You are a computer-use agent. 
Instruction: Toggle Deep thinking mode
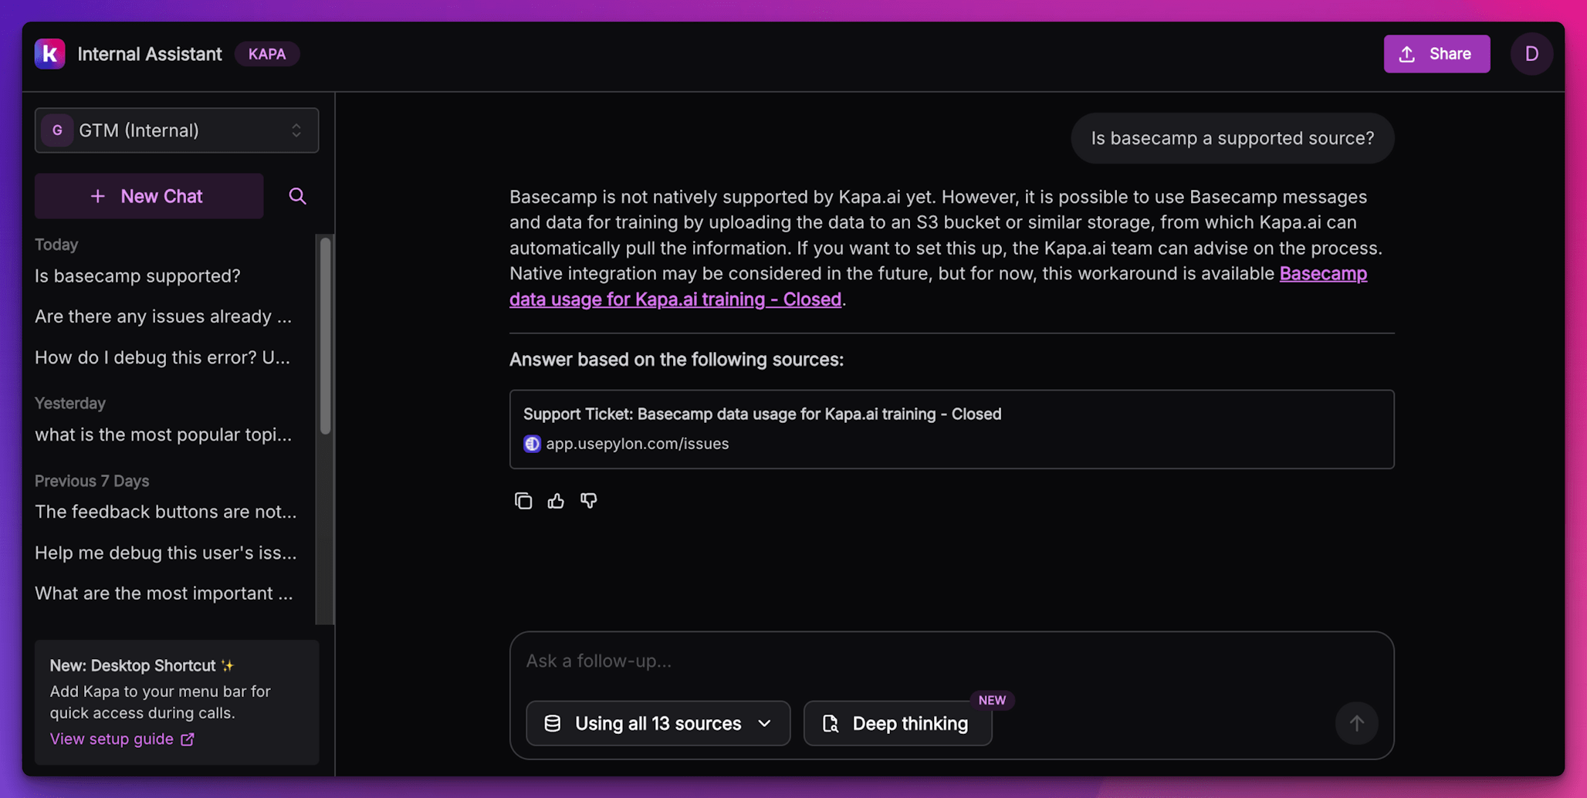pyautogui.click(x=898, y=723)
